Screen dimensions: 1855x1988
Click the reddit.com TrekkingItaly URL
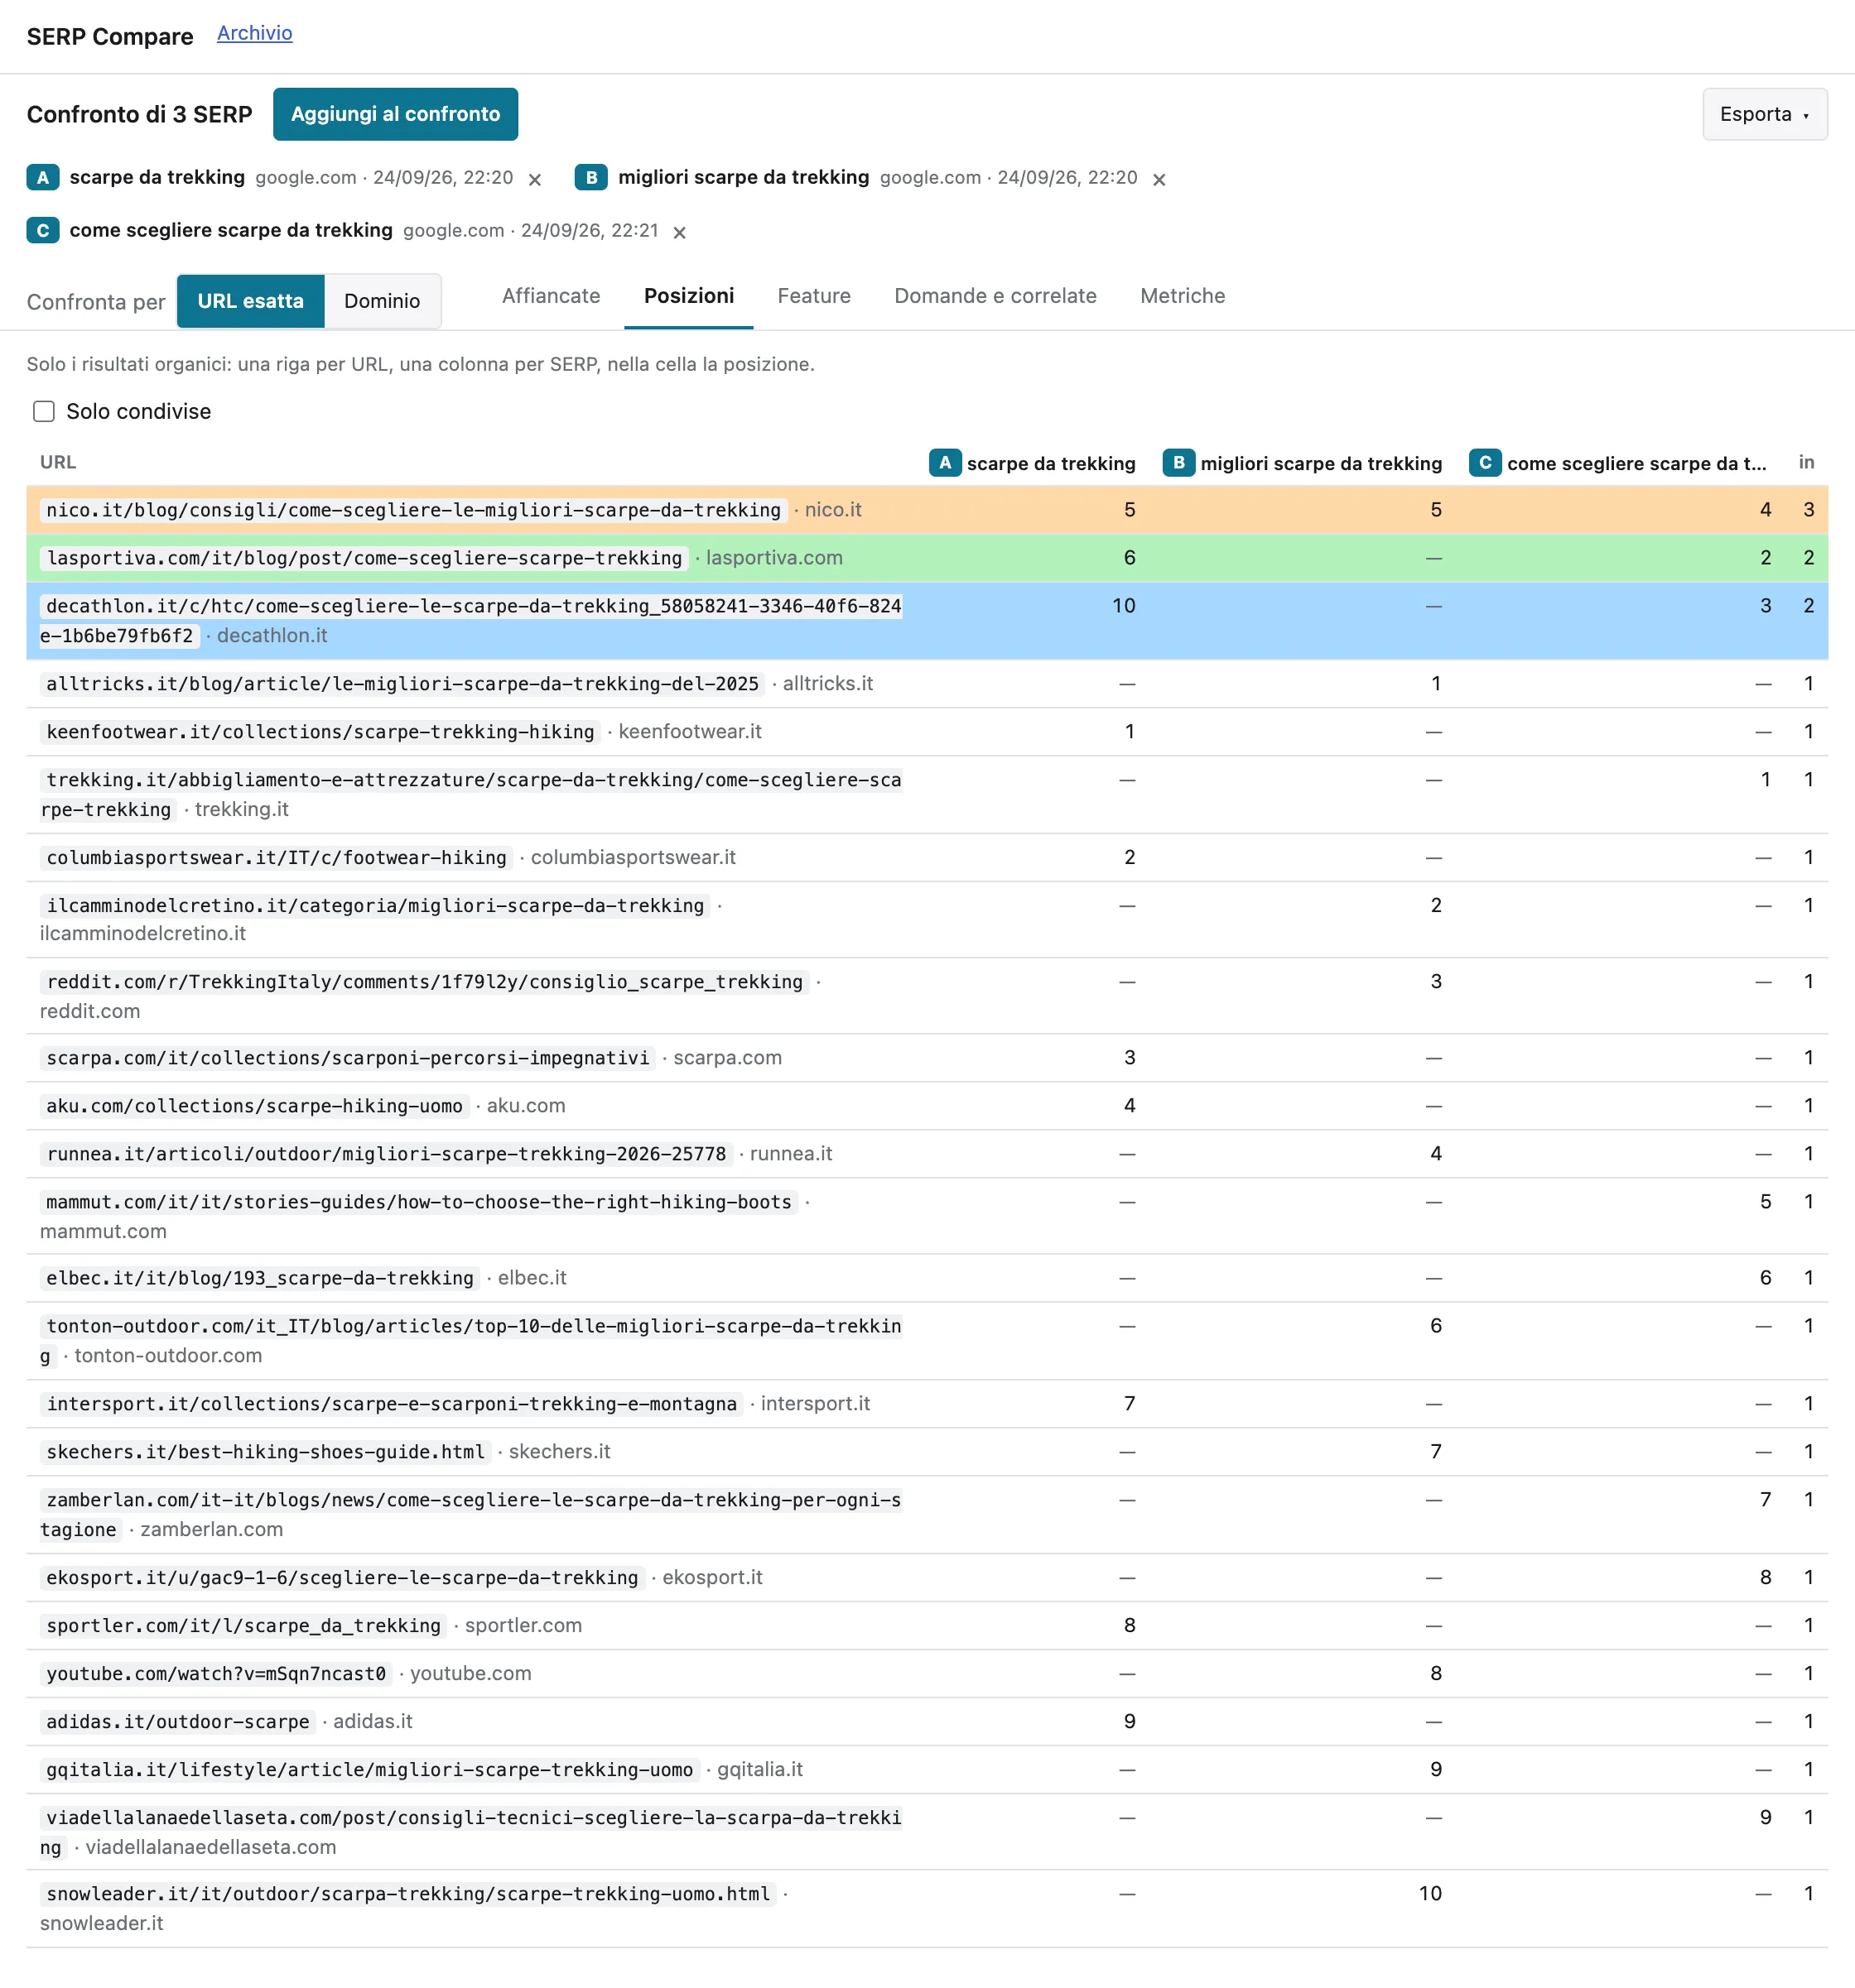(424, 982)
